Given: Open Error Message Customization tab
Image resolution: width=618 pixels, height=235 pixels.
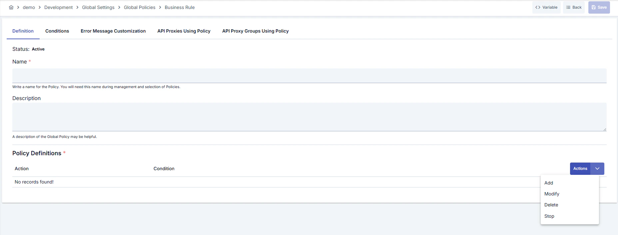Looking at the screenshot, I should tap(113, 31).
